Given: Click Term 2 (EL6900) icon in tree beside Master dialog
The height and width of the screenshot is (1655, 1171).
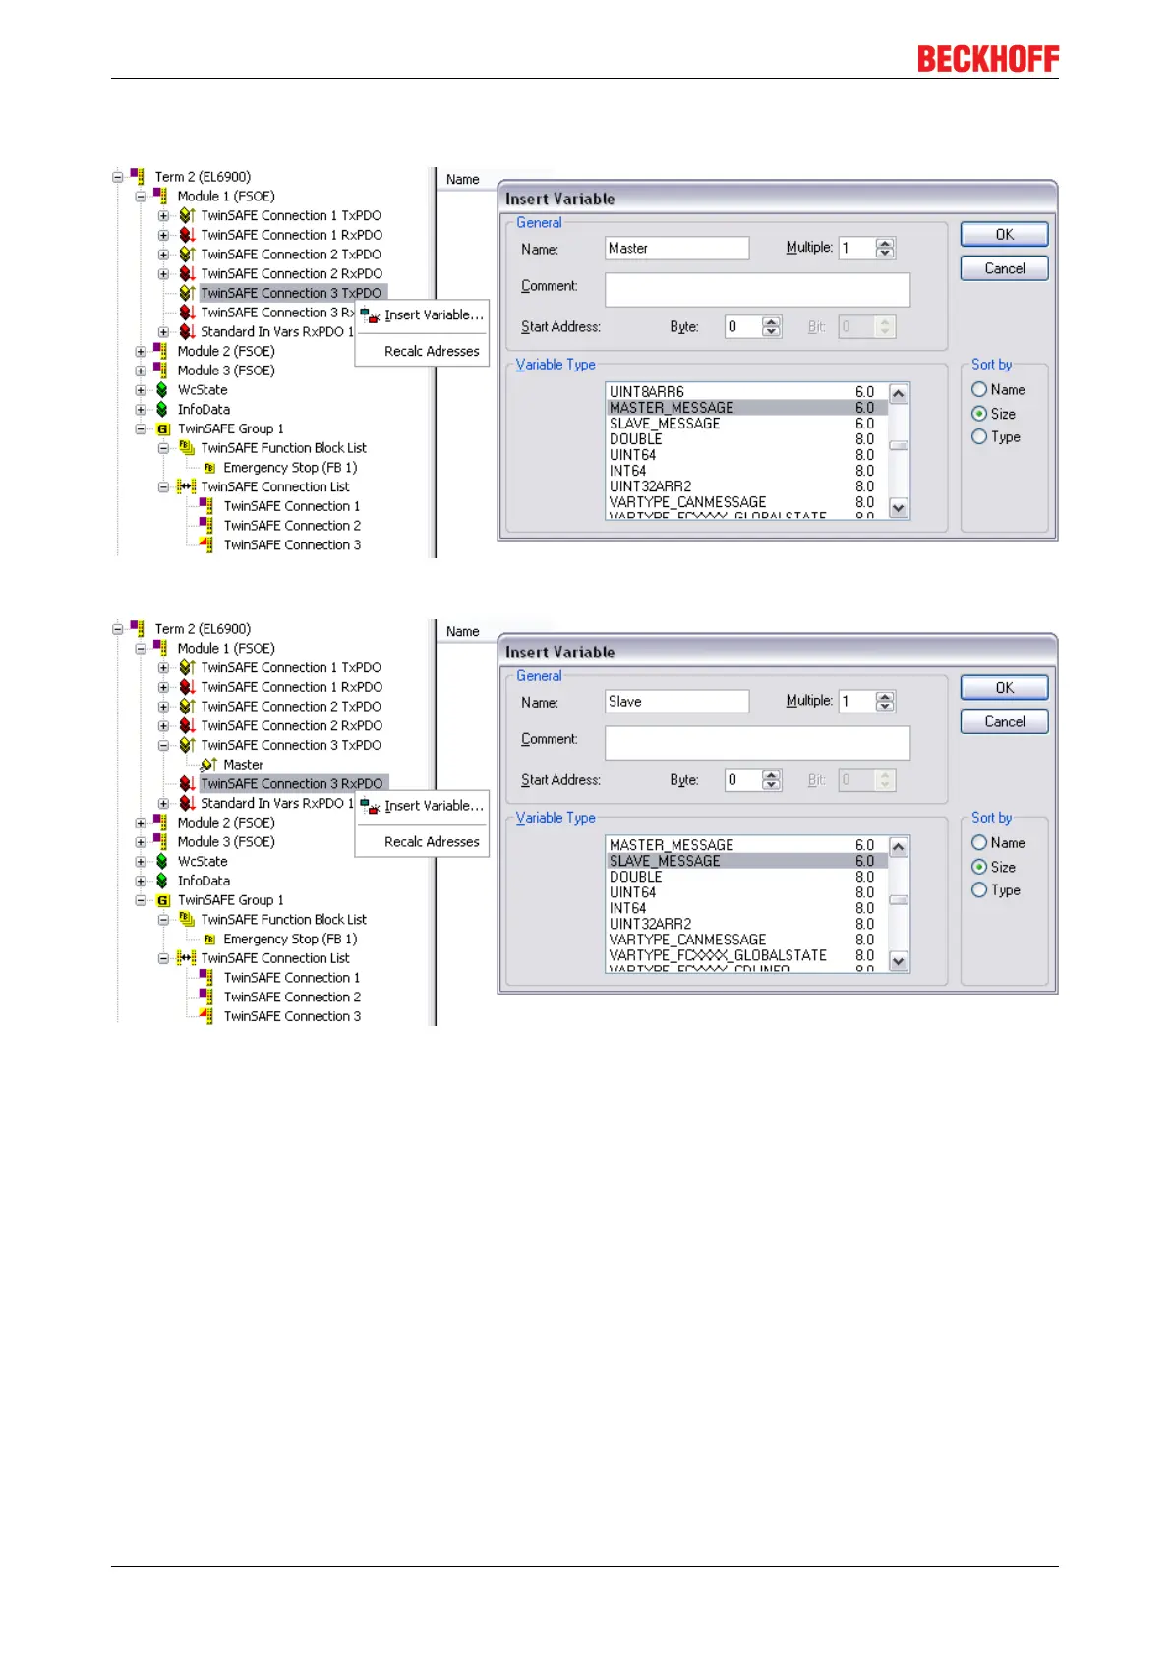Looking at the screenshot, I should click(138, 177).
